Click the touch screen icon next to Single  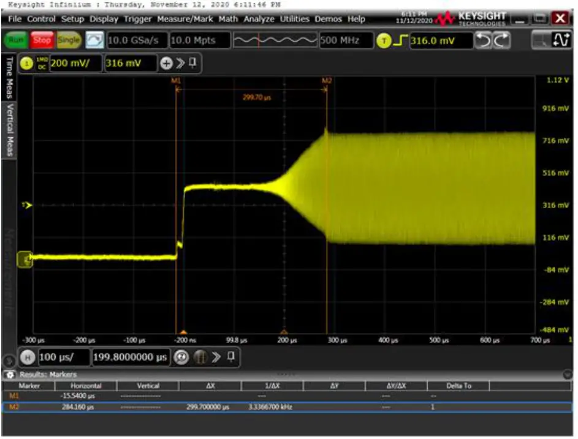(96, 39)
